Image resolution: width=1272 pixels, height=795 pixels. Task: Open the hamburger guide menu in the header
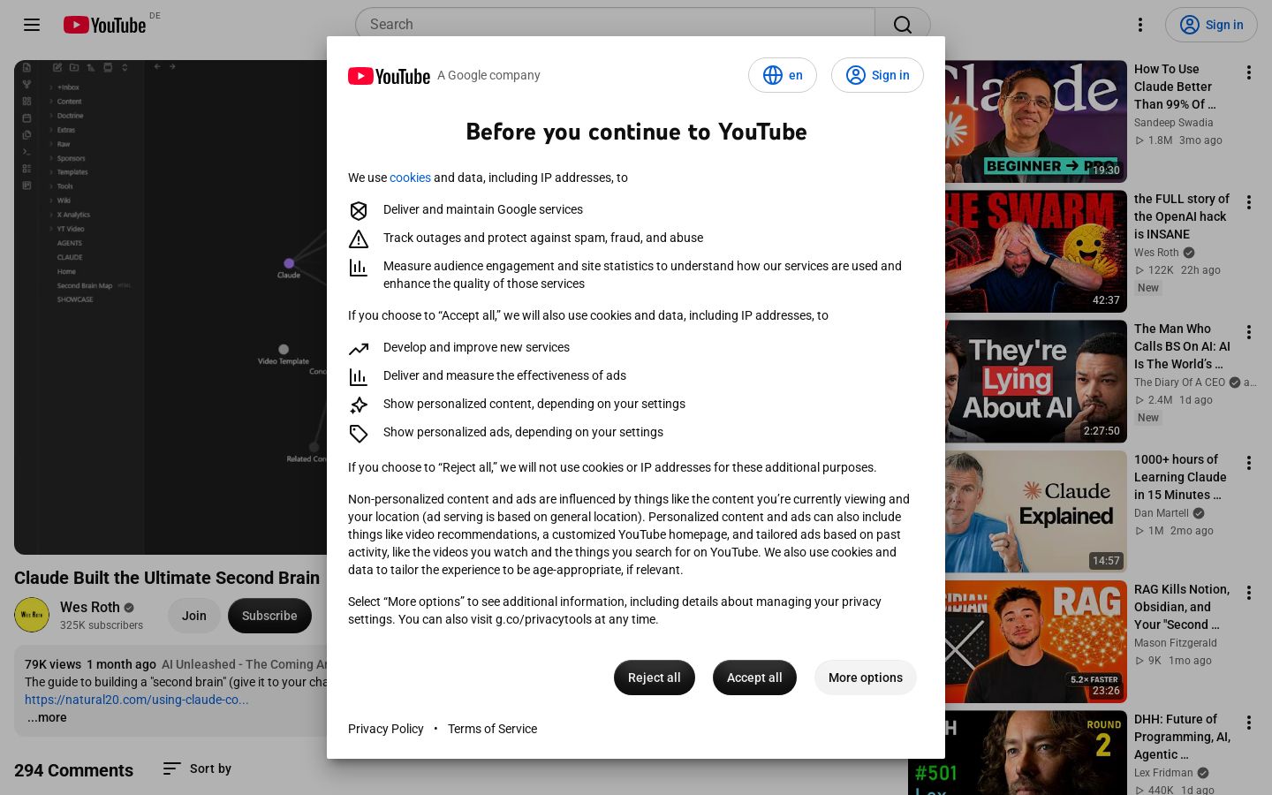(32, 25)
